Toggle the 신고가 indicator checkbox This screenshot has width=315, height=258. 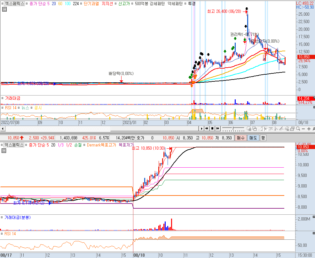(x=116, y=4)
